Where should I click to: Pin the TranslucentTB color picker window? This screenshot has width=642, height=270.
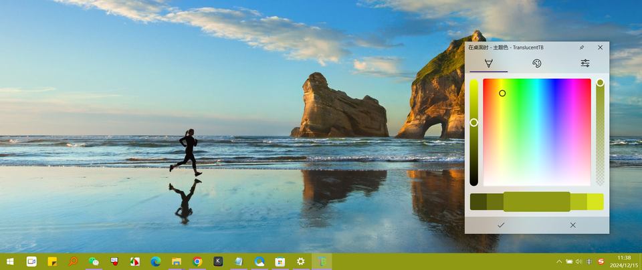582,47
